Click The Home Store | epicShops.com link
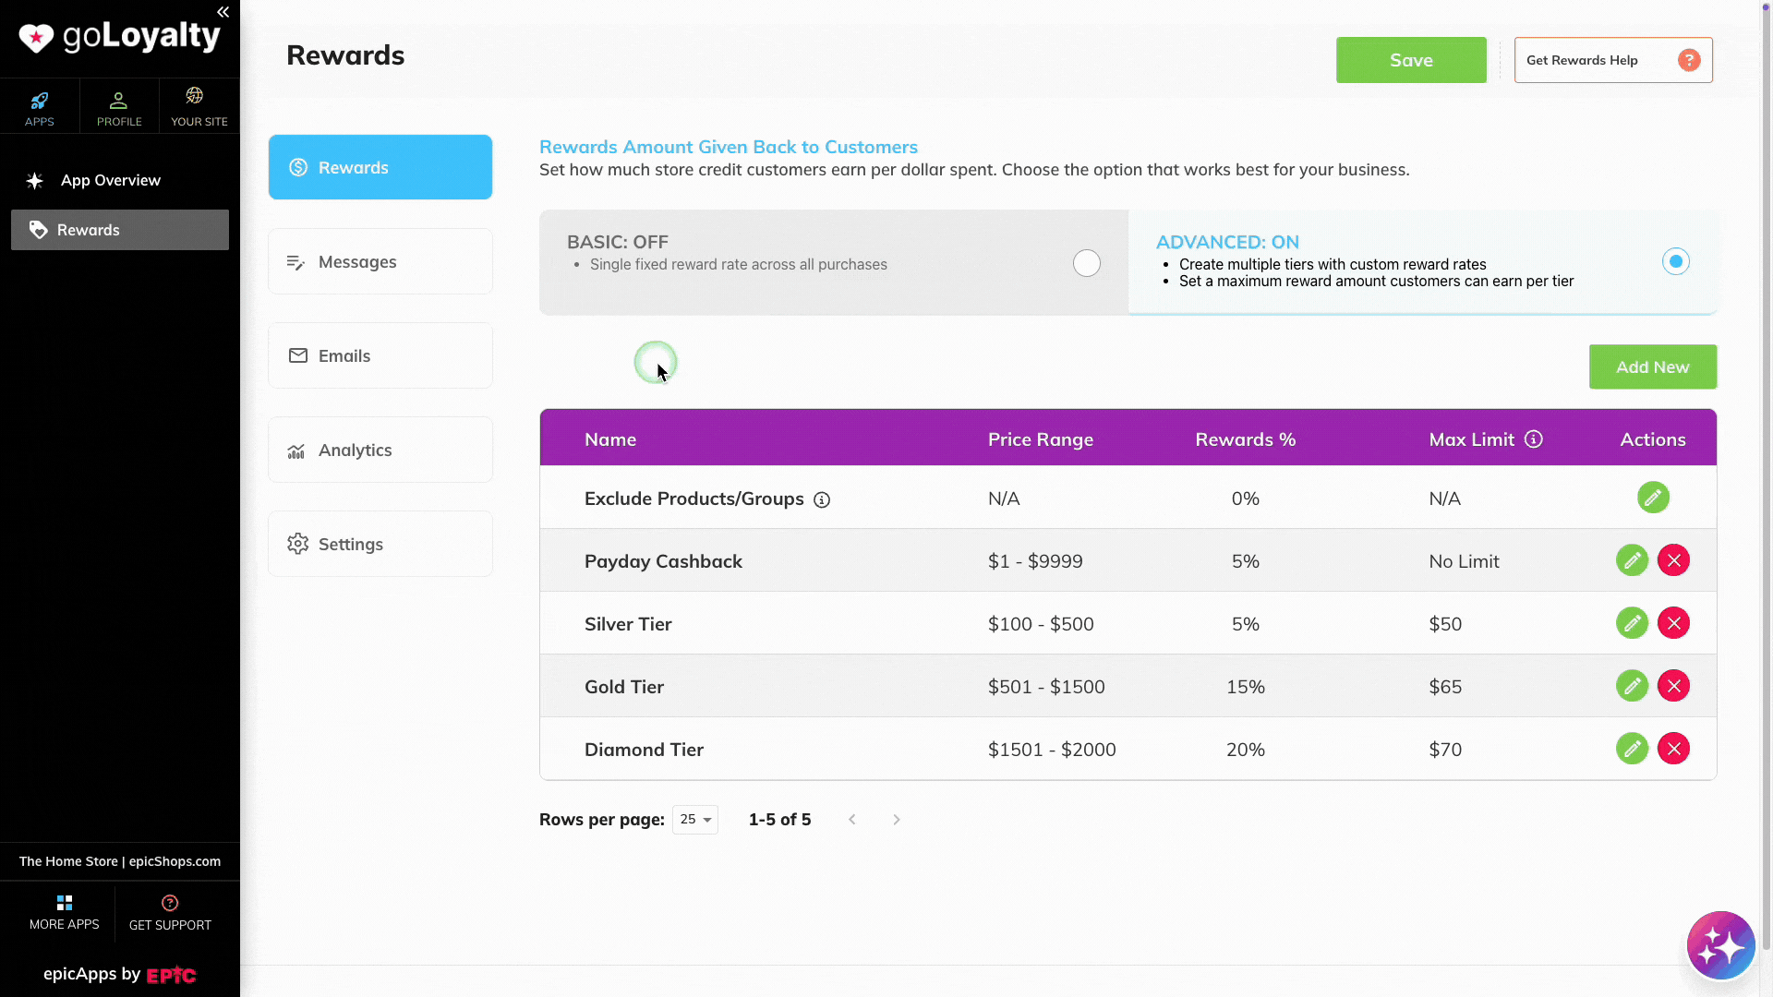Viewport: 1773px width, 997px height. click(120, 861)
